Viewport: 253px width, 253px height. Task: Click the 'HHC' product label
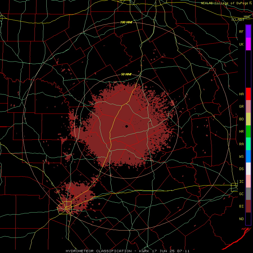tap(247, 17)
